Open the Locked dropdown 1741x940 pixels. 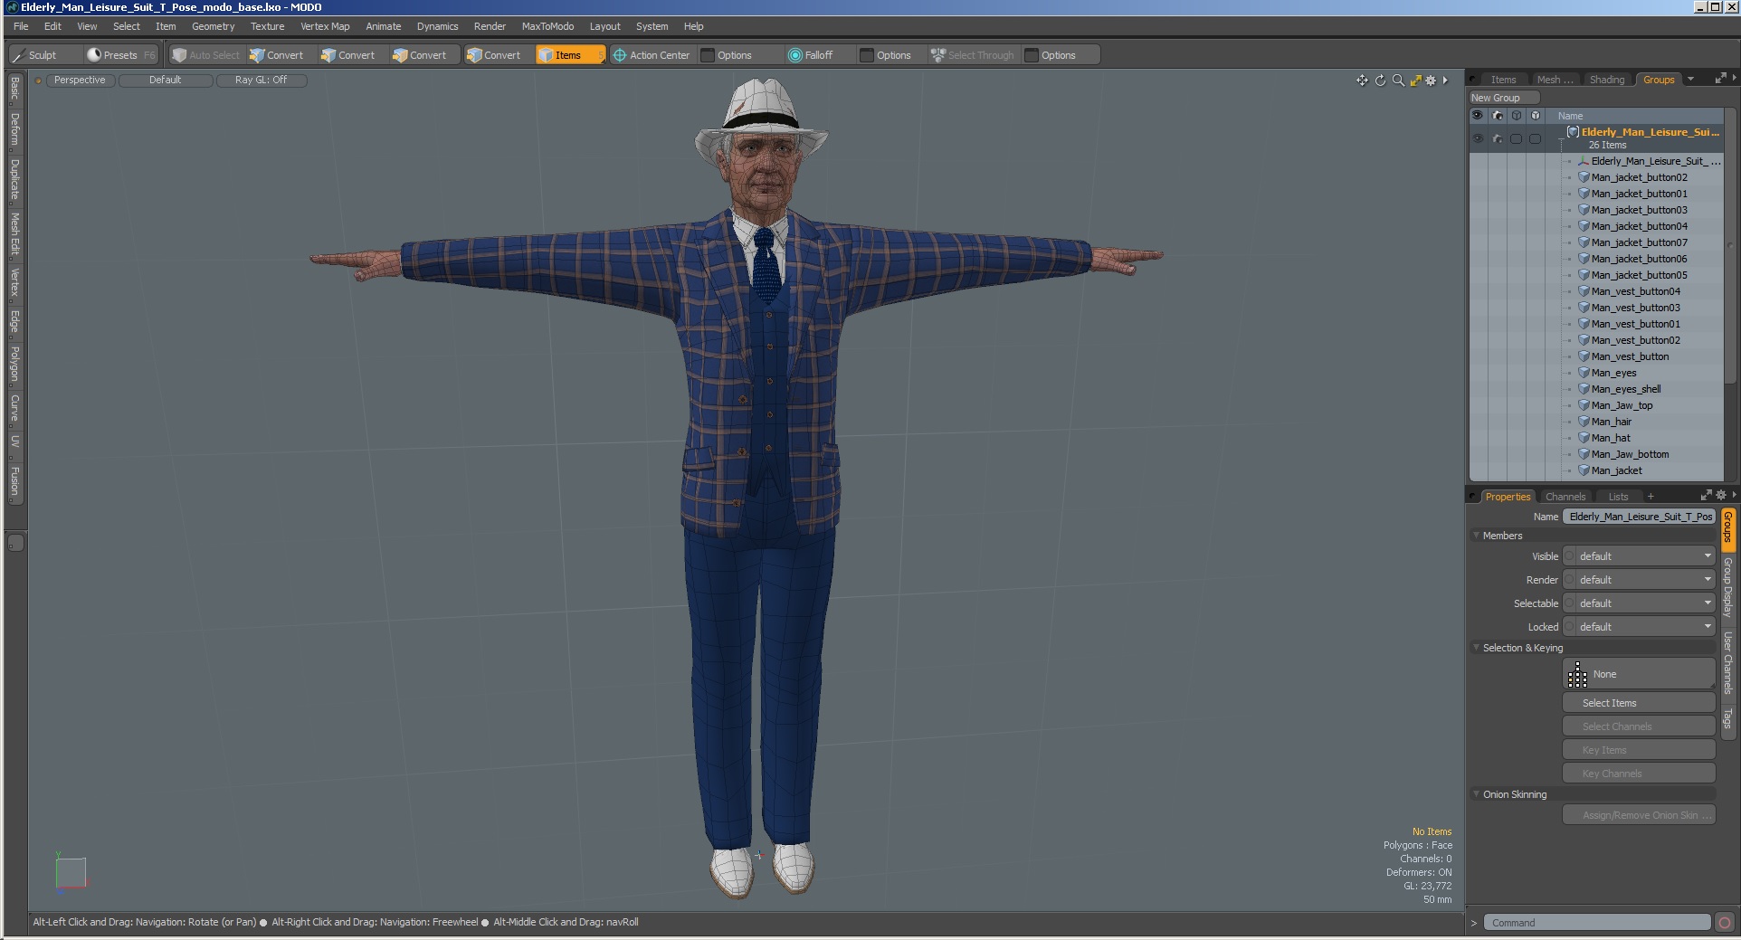click(x=1639, y=627)
